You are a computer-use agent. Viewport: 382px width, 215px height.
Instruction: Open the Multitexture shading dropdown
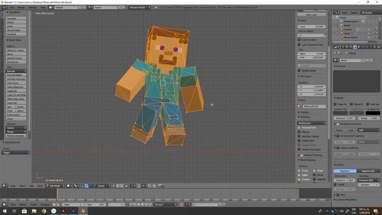pyautogui.click(x=312, y=123)
